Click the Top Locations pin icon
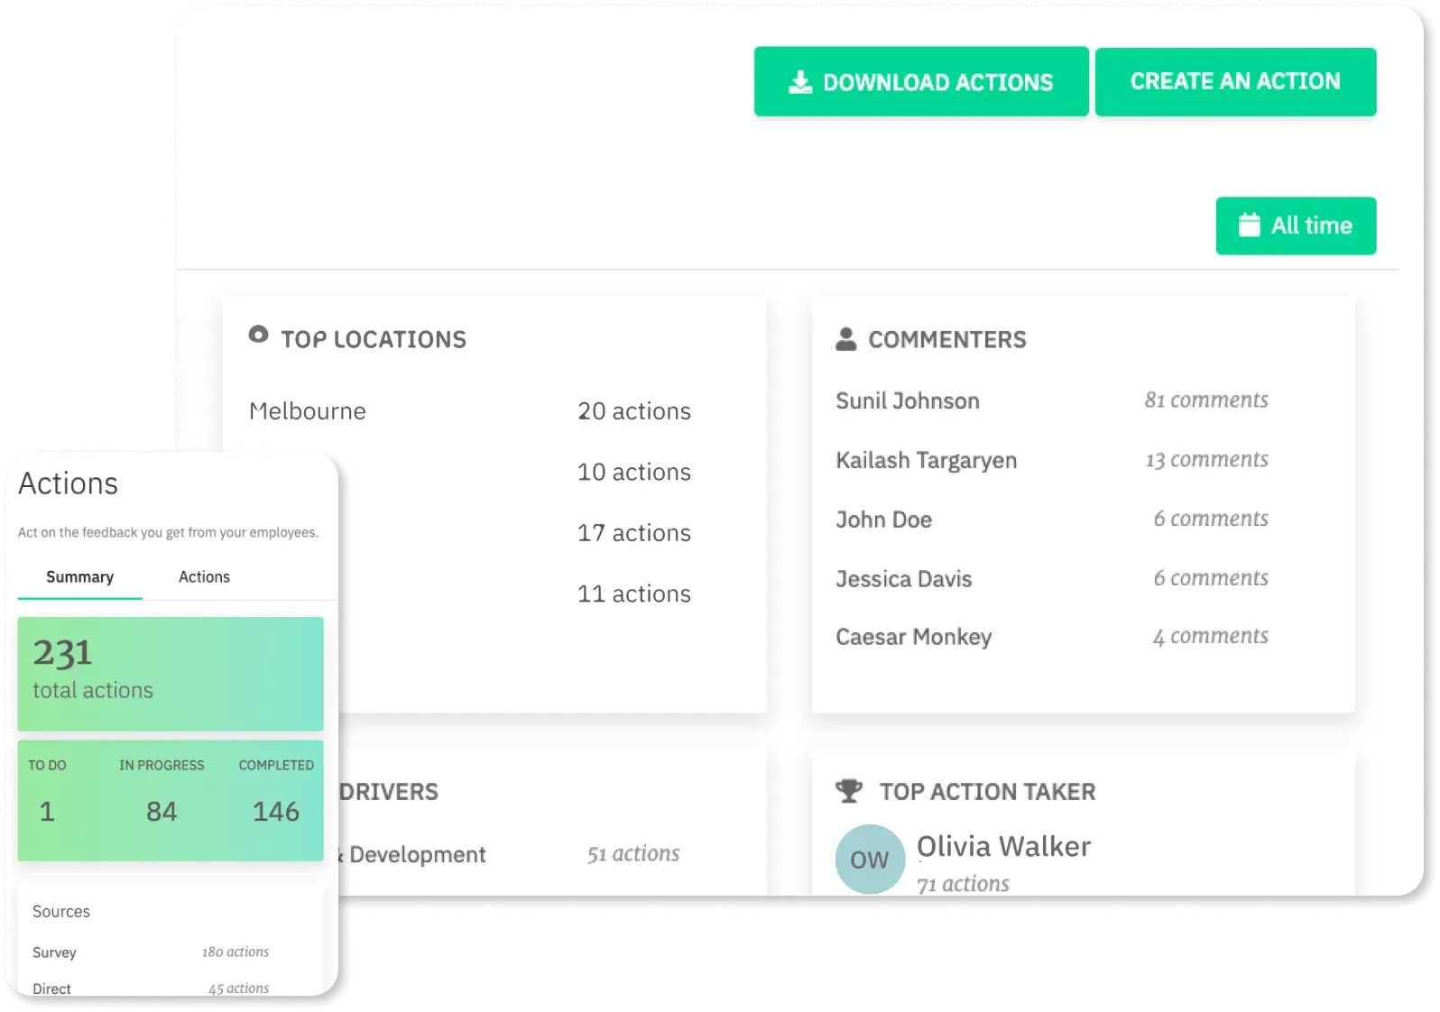This screenshot has width=1440, height=1012. [258, 335]
